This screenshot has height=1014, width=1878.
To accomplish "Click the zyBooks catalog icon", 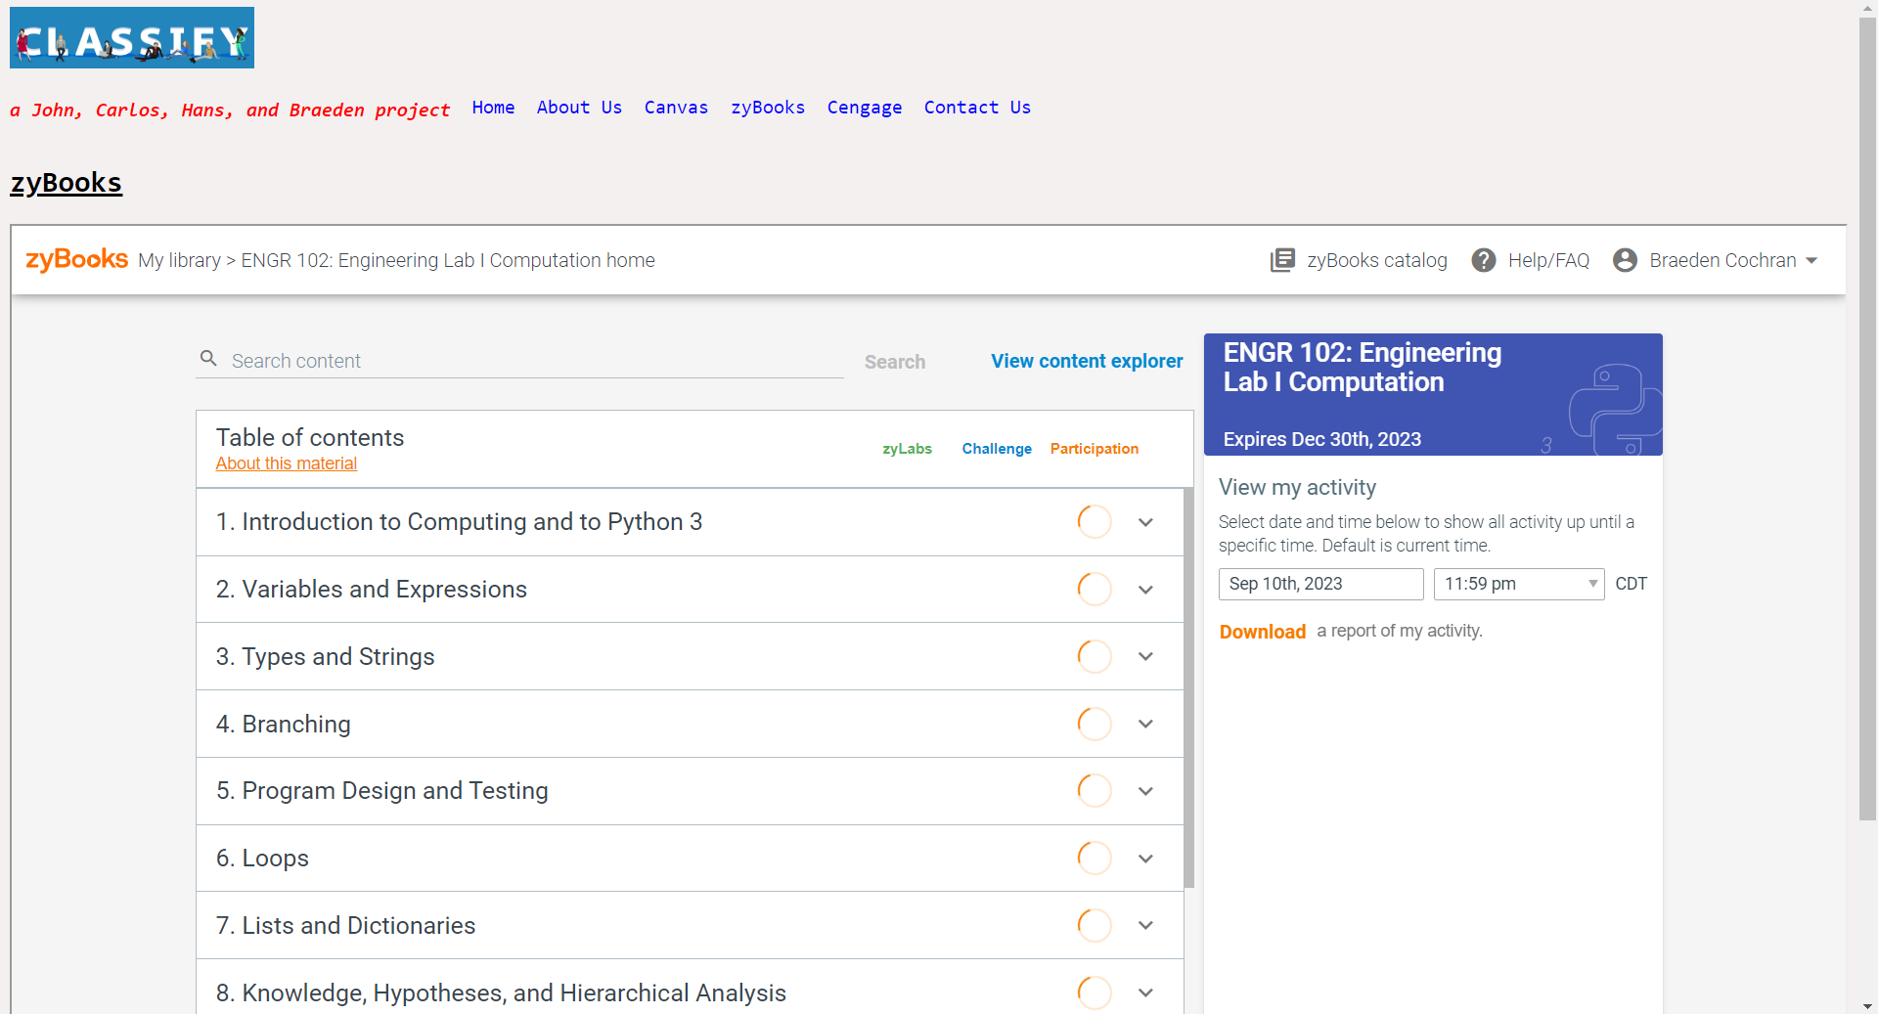I will (x=1282, y=260).
